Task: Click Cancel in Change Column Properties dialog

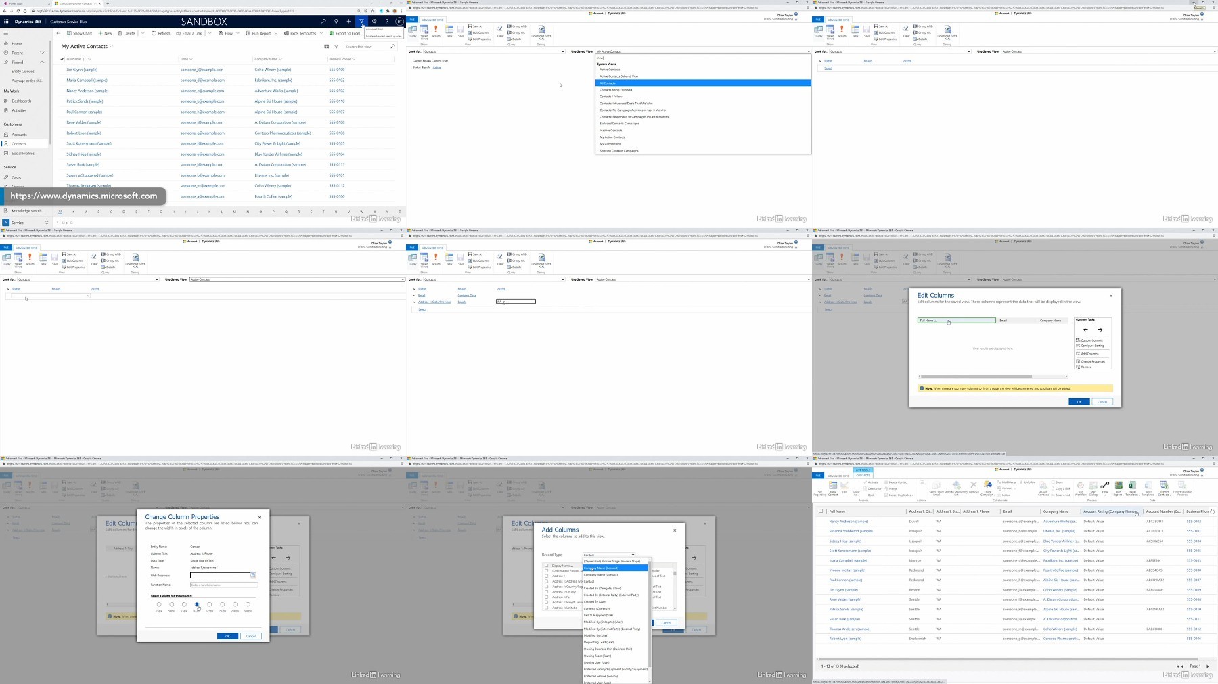Action: tap(251, 636)
